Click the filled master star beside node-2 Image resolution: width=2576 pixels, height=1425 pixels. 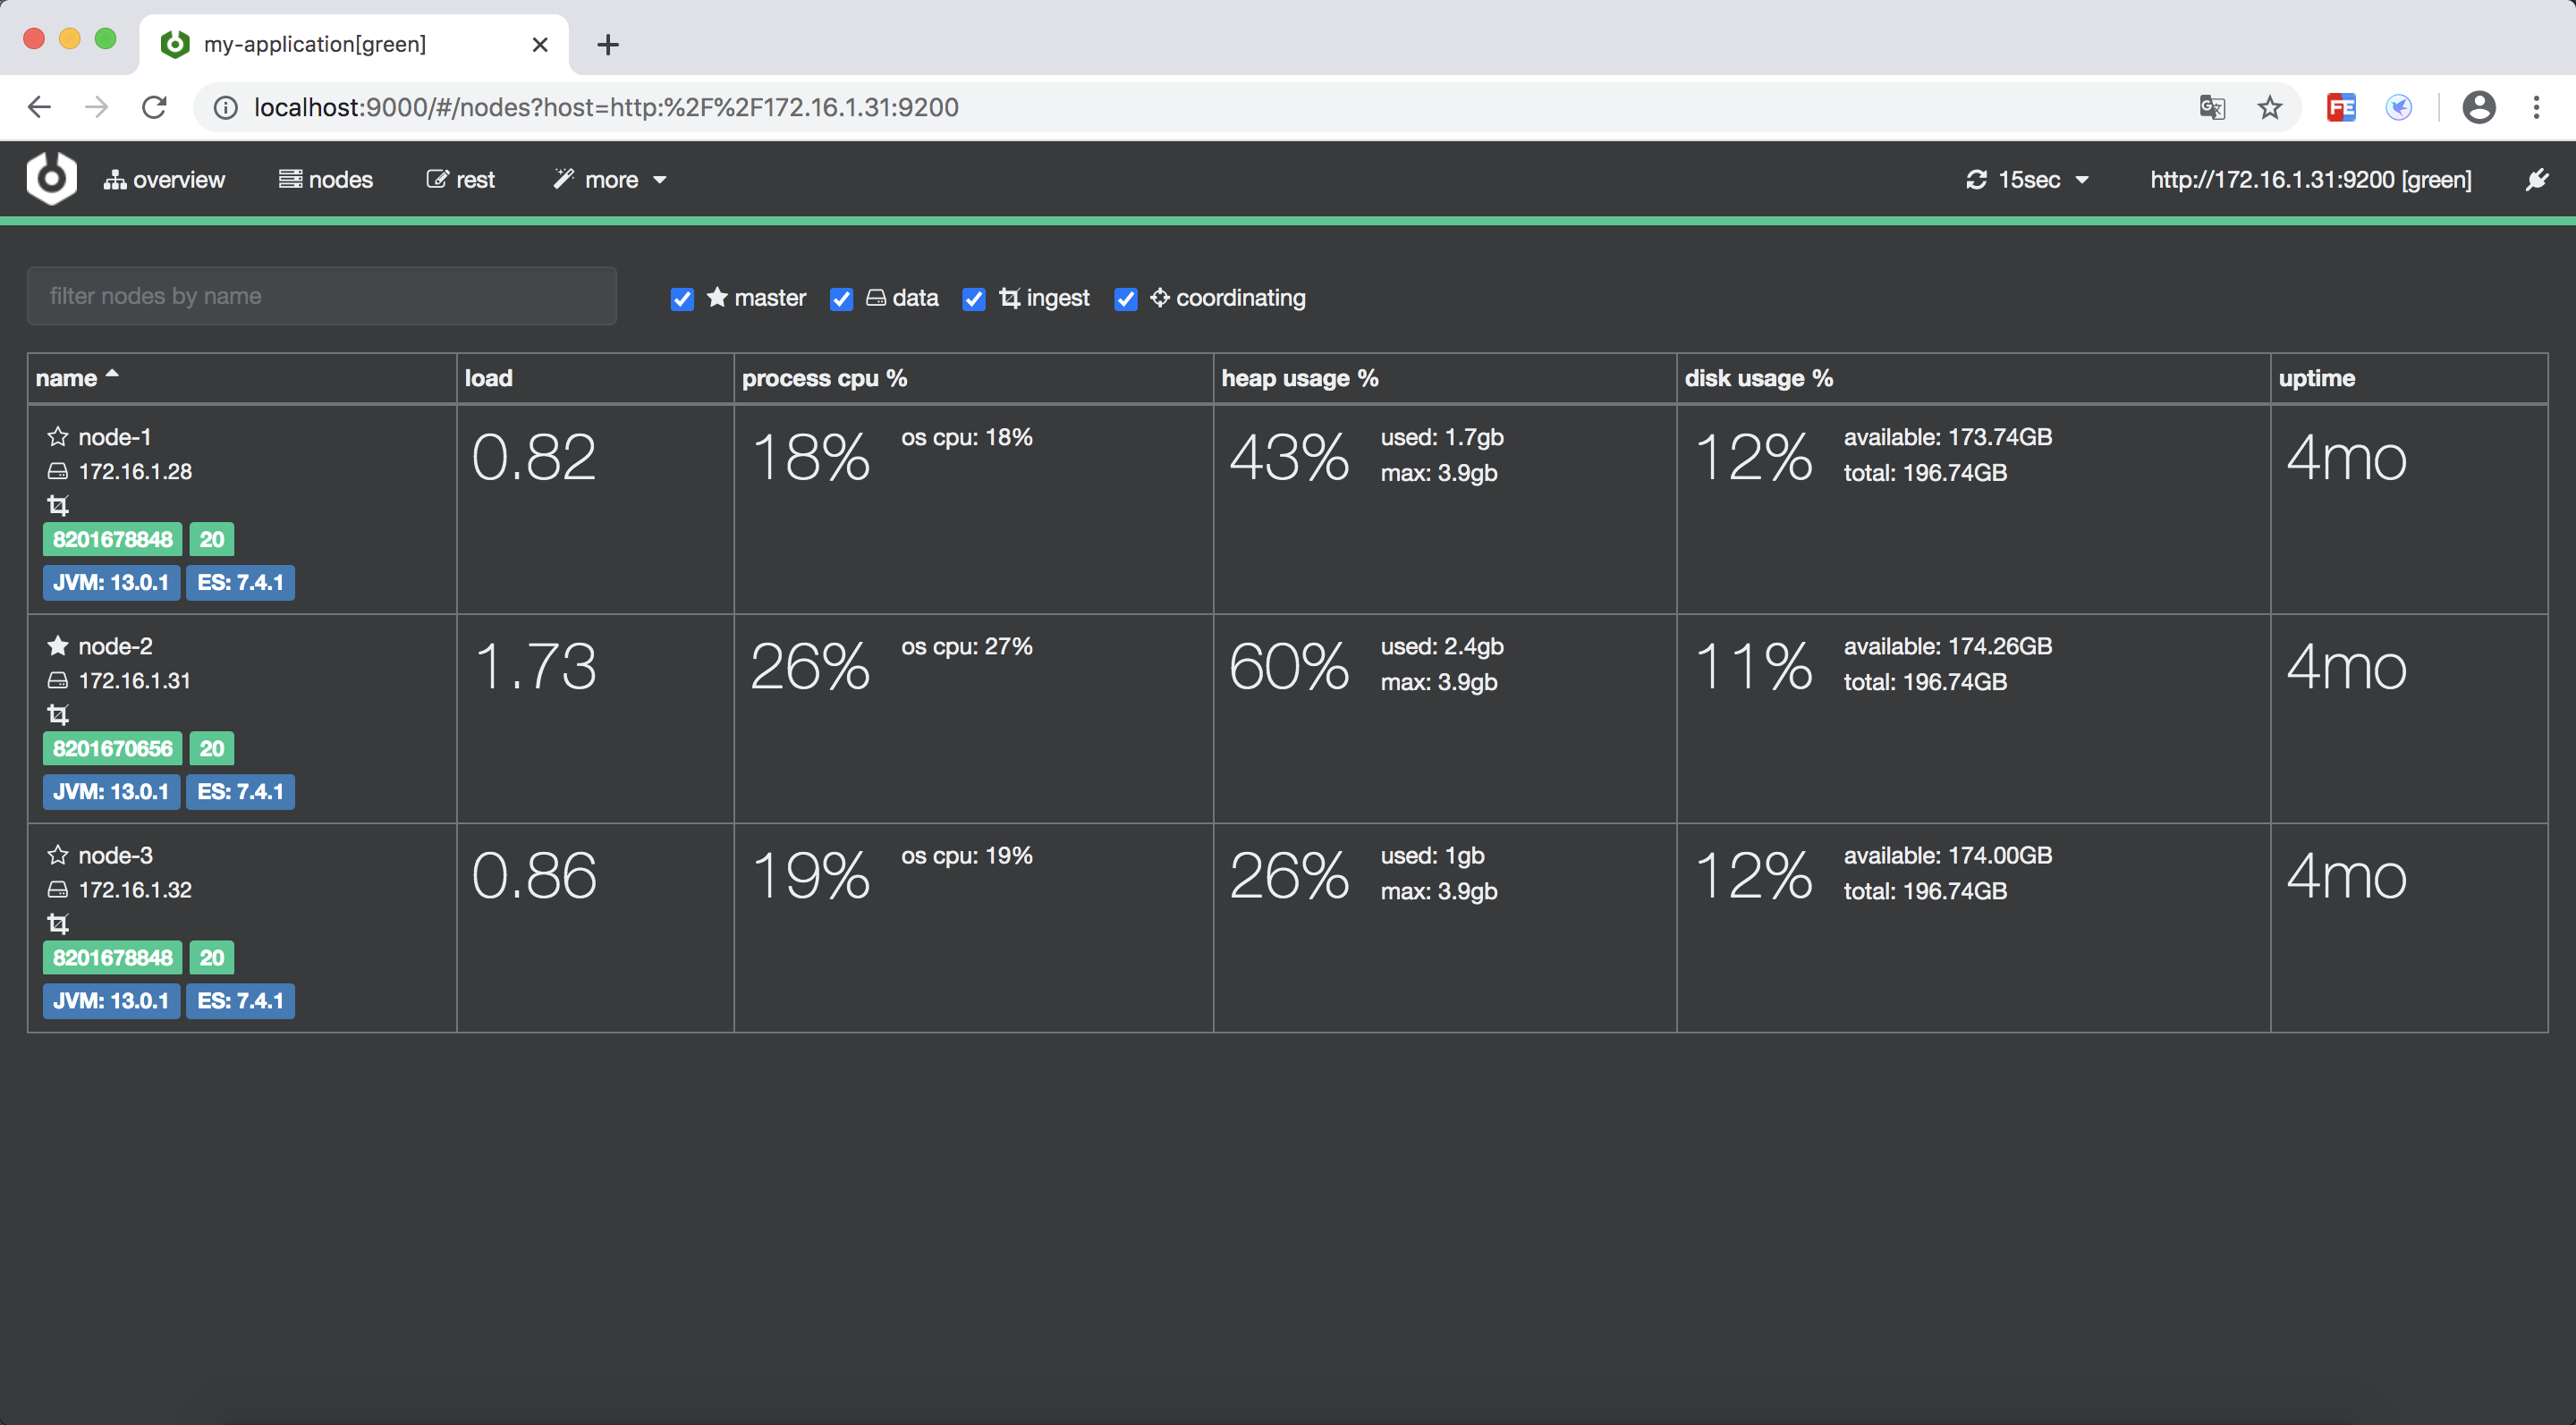[x=58, y=645]
